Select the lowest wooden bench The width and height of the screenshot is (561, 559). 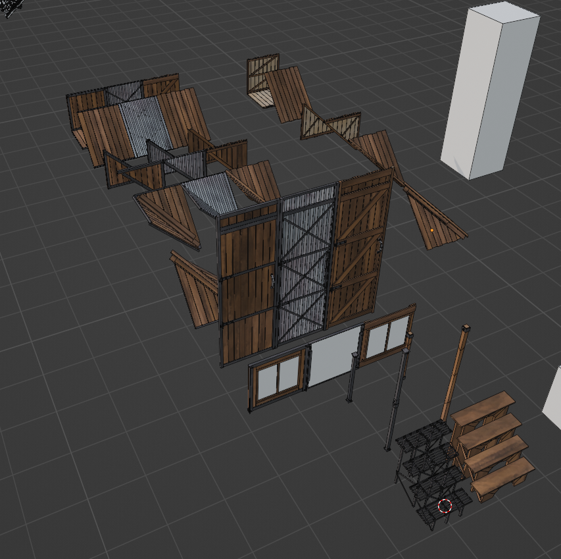point(502,480)
